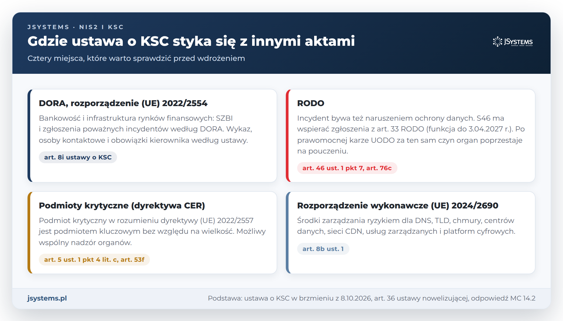Click the main title 'Gdzie ustawa o KSC styka się z innymi aktami'
This screenshot has width=563, height=321.
point(191,41)
